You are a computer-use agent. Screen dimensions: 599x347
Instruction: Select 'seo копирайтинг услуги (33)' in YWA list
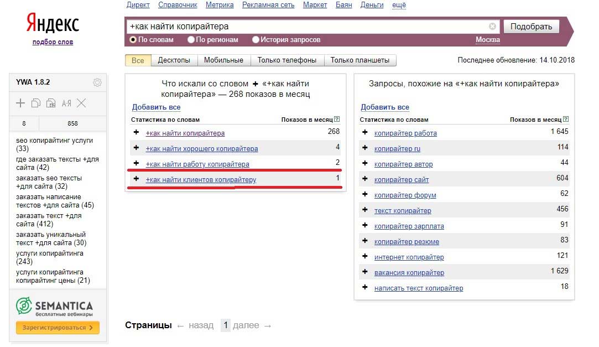[55, 144]
